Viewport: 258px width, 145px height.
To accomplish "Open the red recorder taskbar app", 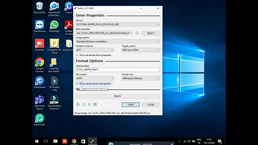I will [x=64, y=141].
